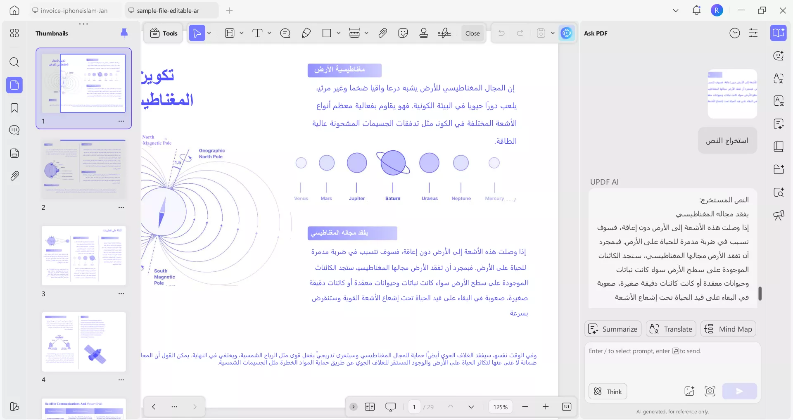
Task: Select the Pencil markup tool
Action: click(x=306, y=33)
